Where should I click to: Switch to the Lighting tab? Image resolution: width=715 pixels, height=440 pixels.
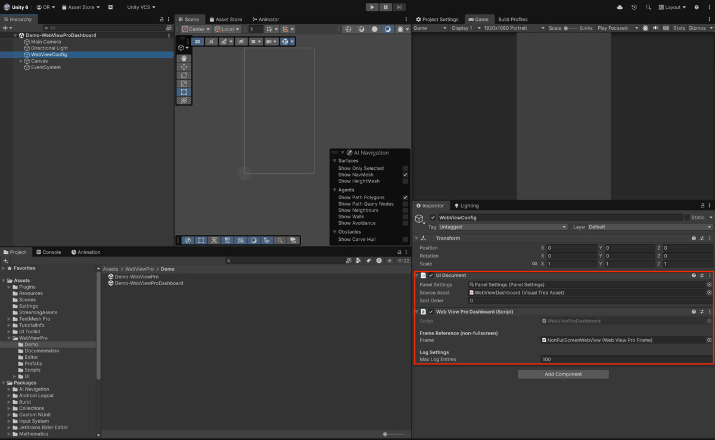tap(466, 206)
